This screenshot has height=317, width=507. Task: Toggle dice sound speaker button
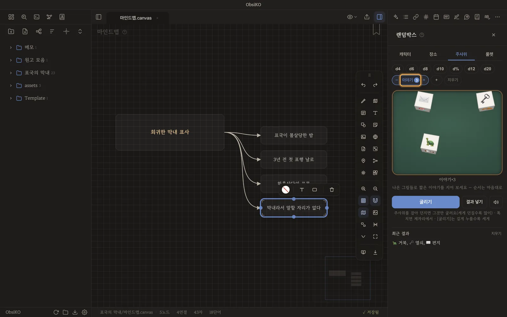[x=496, y=202]
